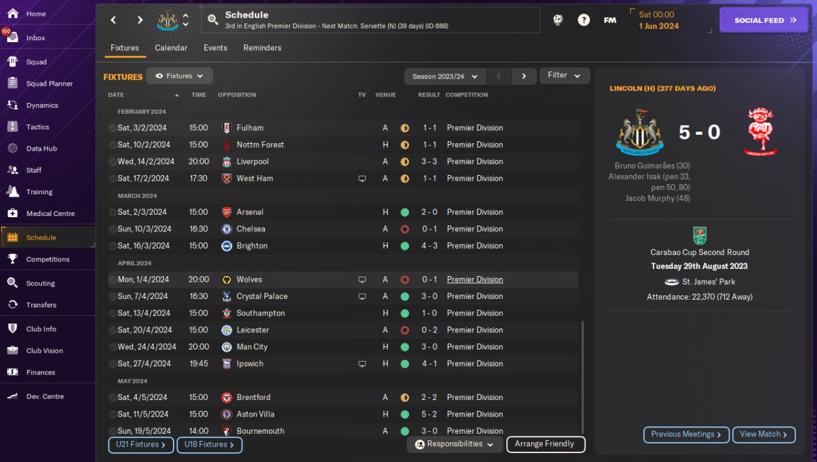Toggle the checkmark beside the Fulham fixture
Image resolution: width=817 pixels, height=462 pixels.
point(112,128)
